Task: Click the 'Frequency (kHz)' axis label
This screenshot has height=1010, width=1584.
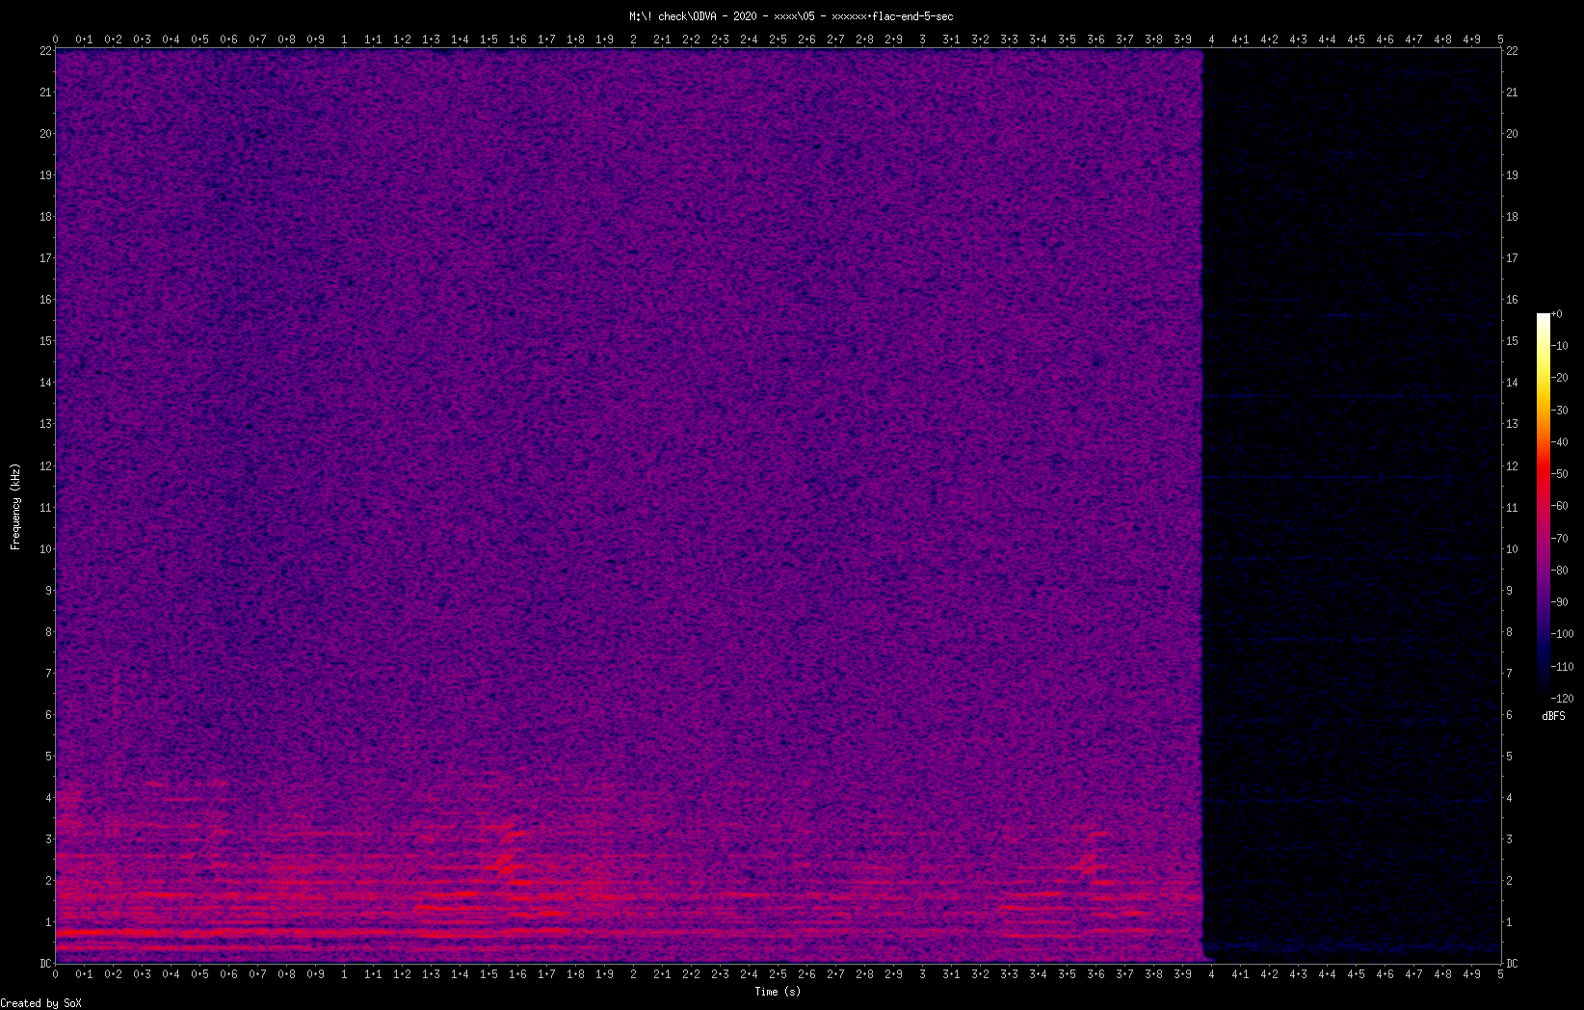Action: [15, 507]
